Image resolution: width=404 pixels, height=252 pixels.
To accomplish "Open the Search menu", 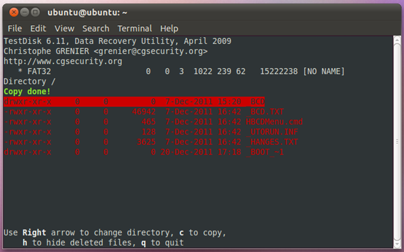I will (x=95, y=28).
